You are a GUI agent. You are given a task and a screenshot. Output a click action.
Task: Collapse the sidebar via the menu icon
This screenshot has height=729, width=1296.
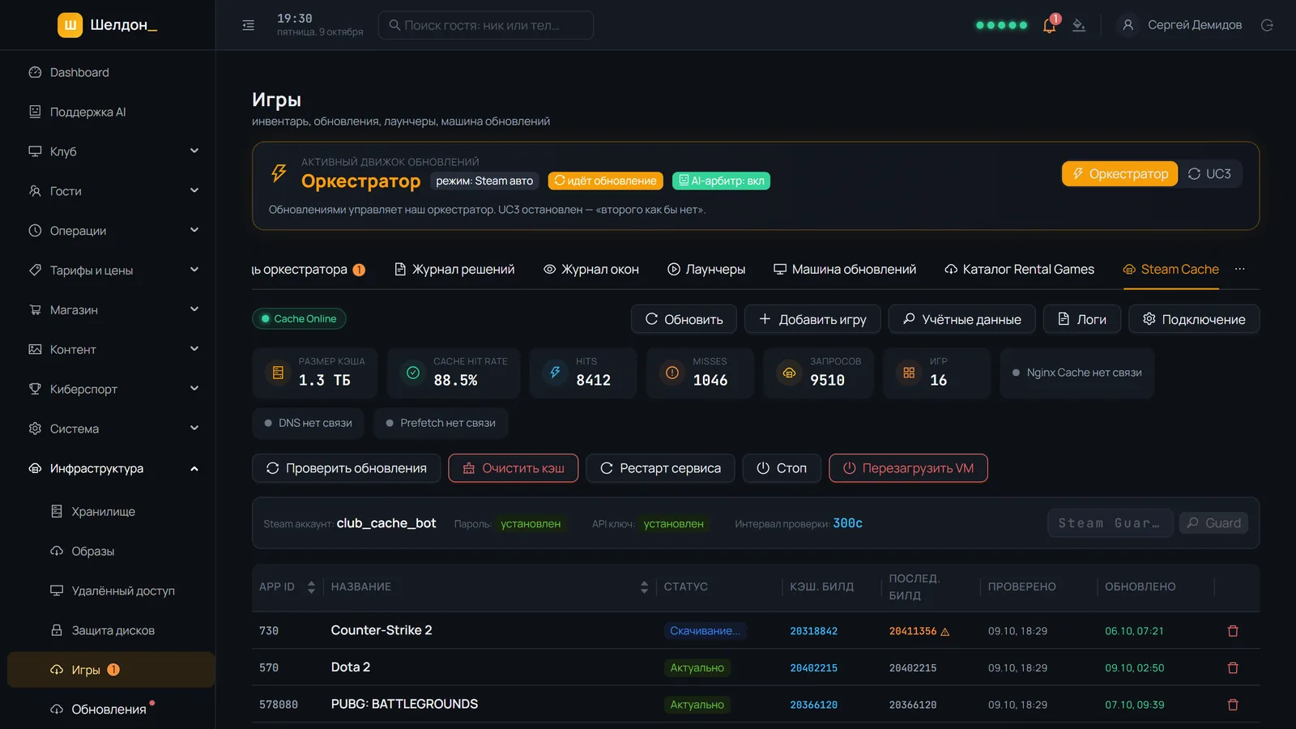(249, 25)
